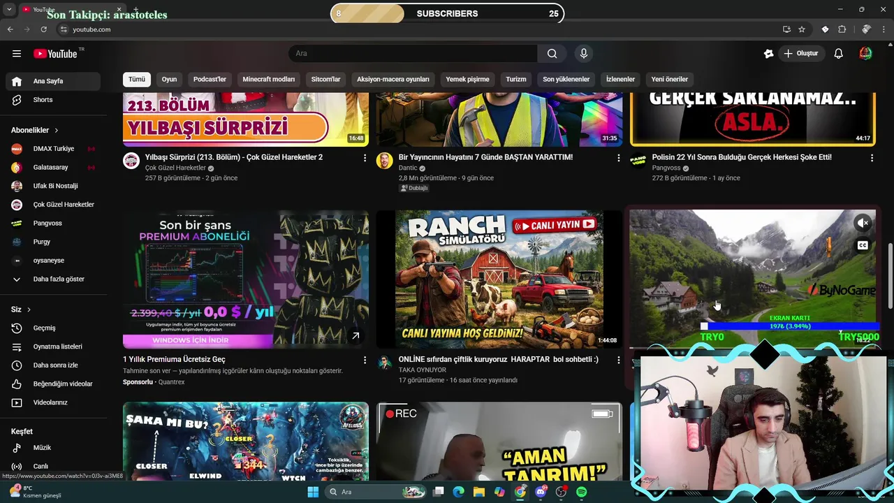Open Daha sonra izle in sidebar

52,365
